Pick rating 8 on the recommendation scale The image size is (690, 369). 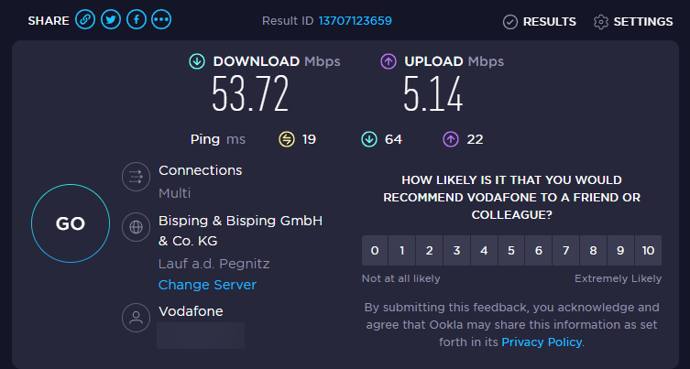point(593,250)
